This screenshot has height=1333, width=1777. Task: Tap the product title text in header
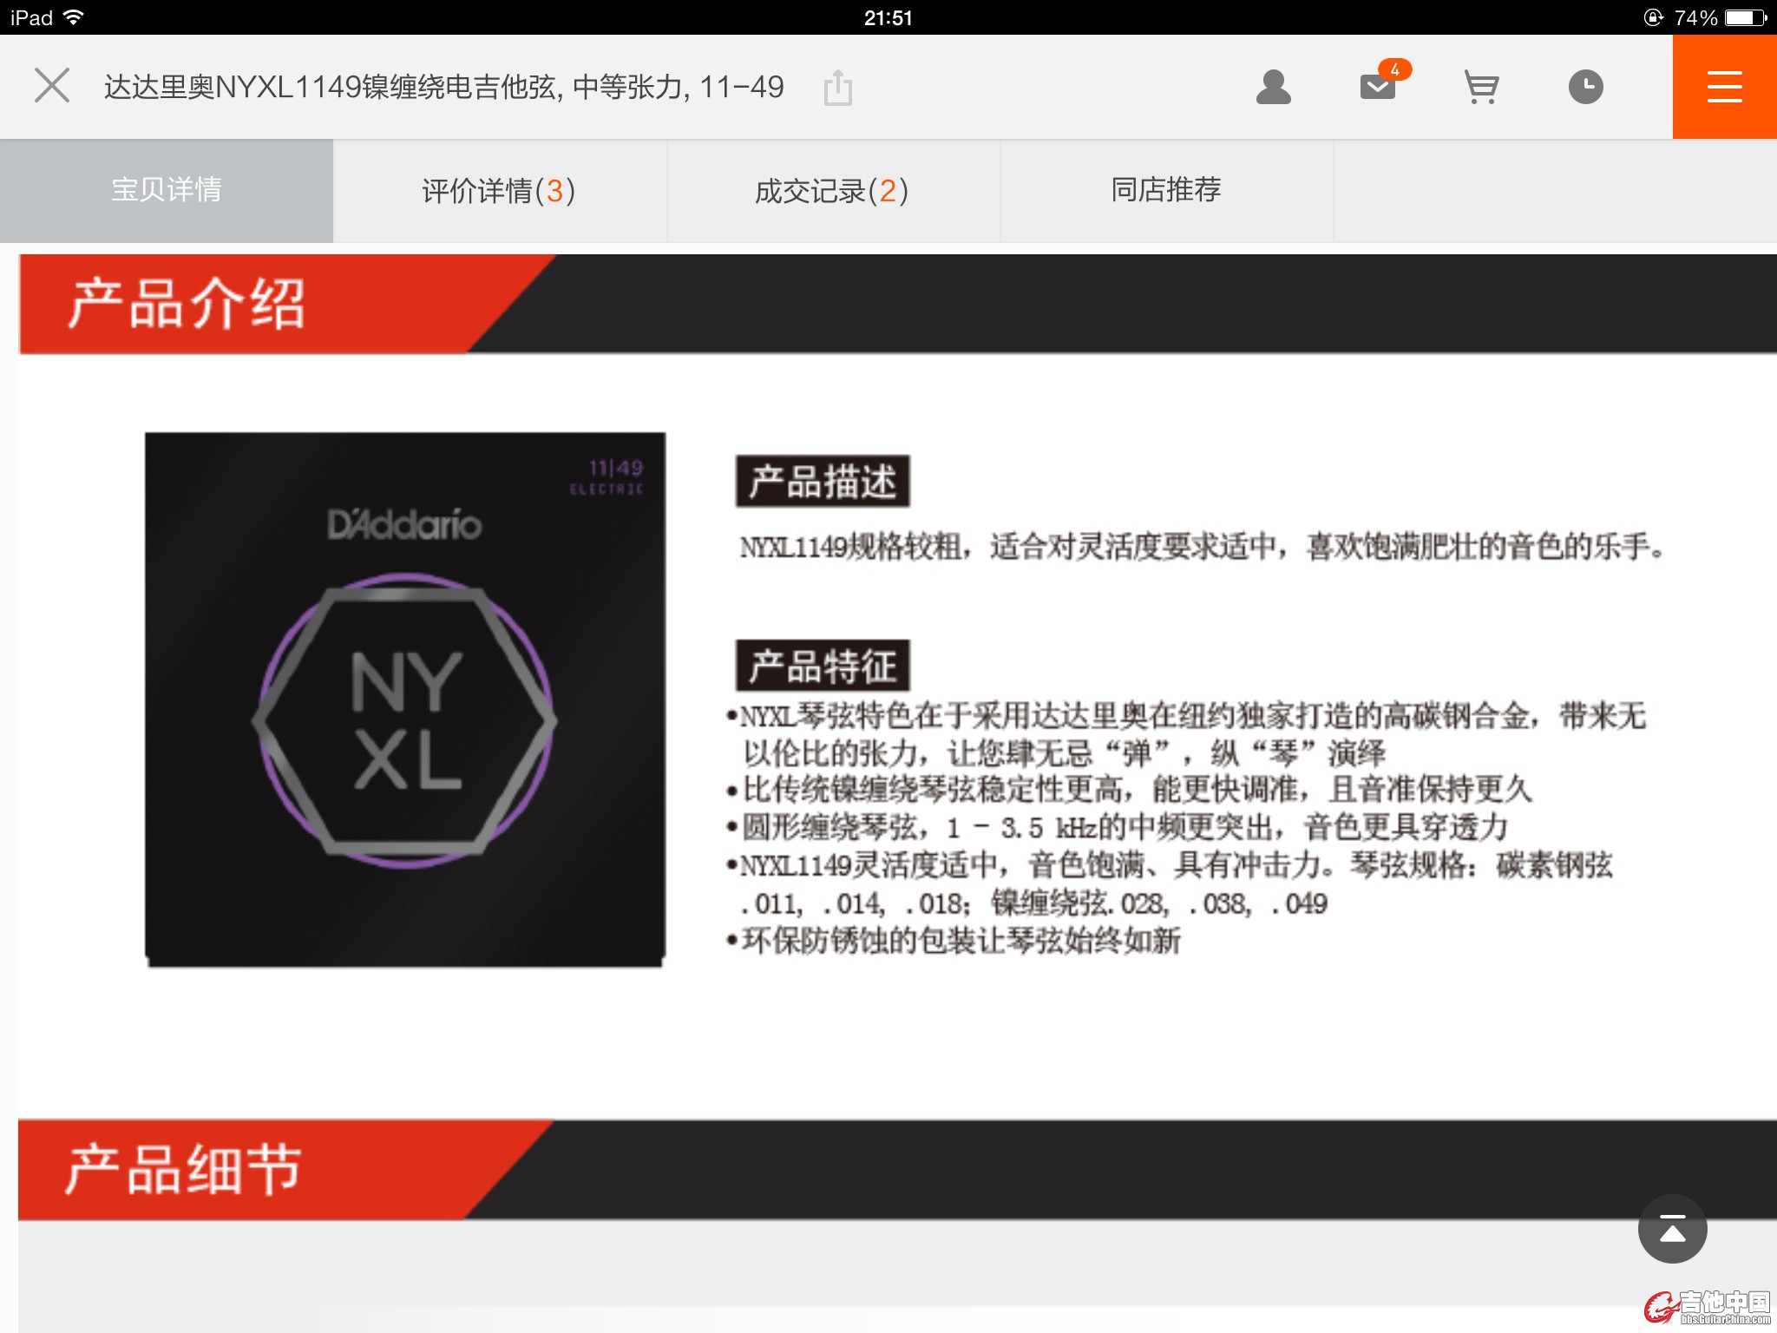pyautogui.click(x=443, y=87)
